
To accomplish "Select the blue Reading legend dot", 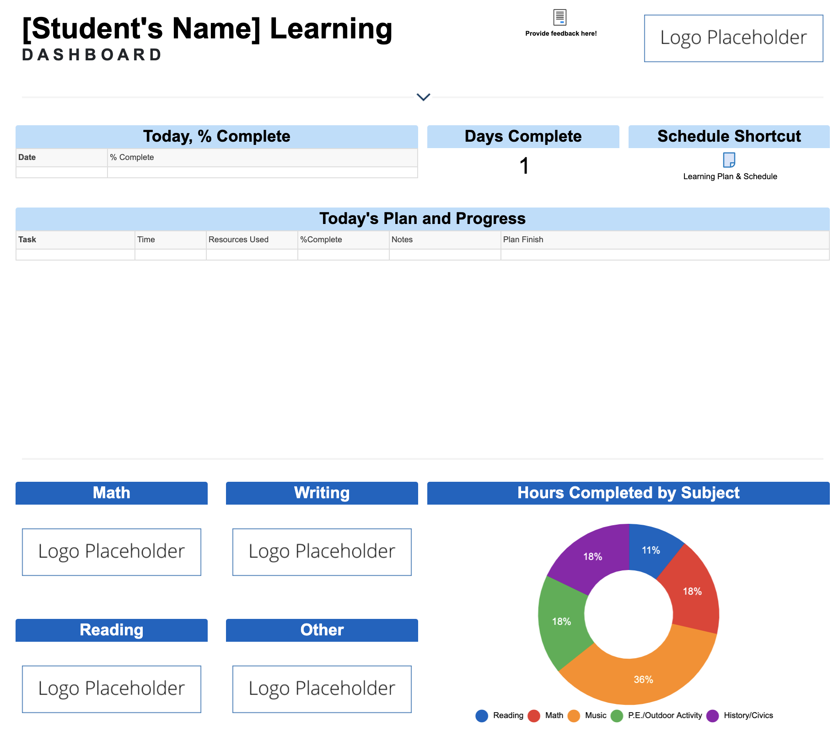I will 482,716.
